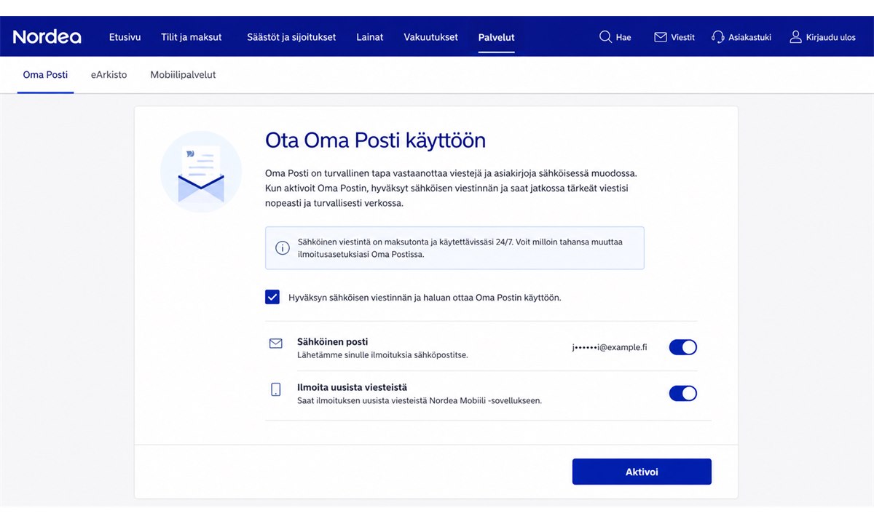The image size is (874, 524).
Task: Open the Lainat menu item
Action: pyautogui.click(x=370, y=37)
